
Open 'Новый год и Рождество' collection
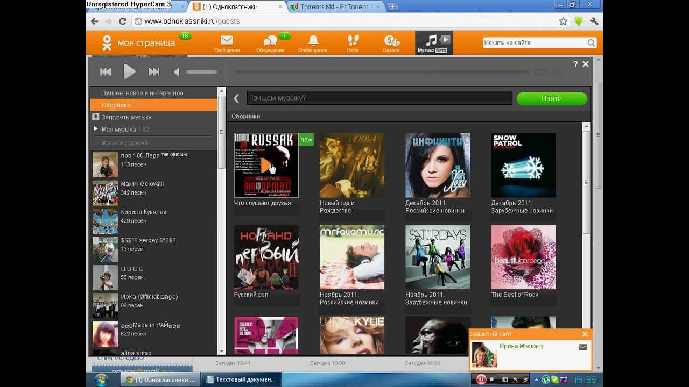[x=352, y=165]
